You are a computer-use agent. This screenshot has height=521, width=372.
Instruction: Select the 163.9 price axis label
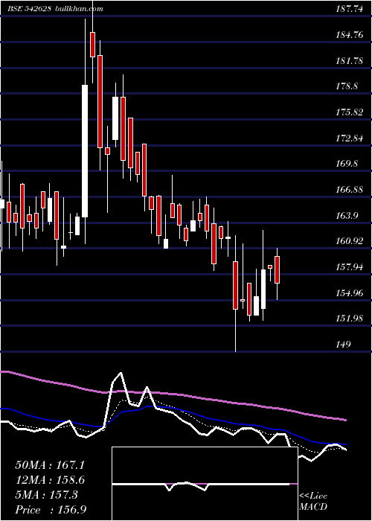point(347,216)
